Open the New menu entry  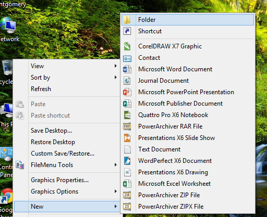67,207
